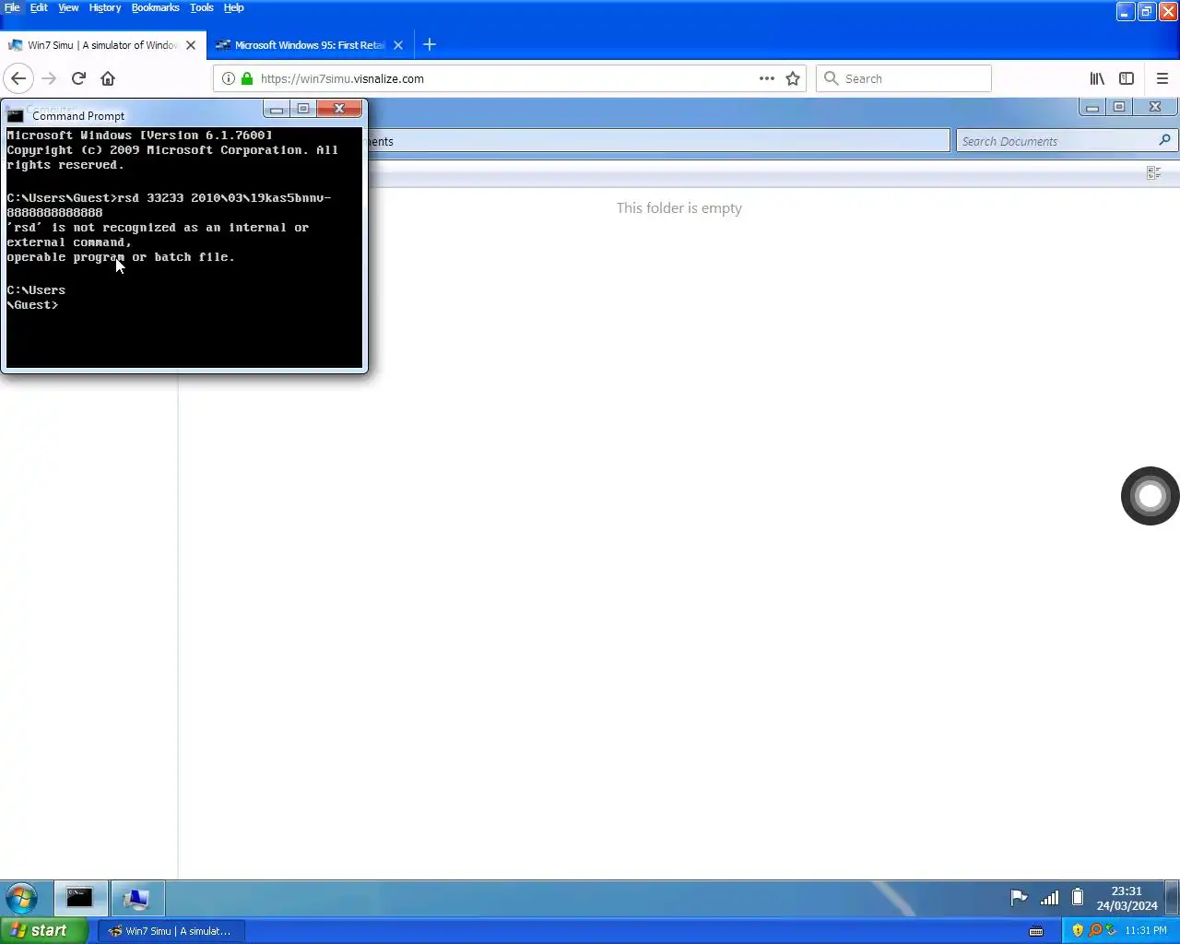
Task: Reload the current page
Action: pos(78,78)
